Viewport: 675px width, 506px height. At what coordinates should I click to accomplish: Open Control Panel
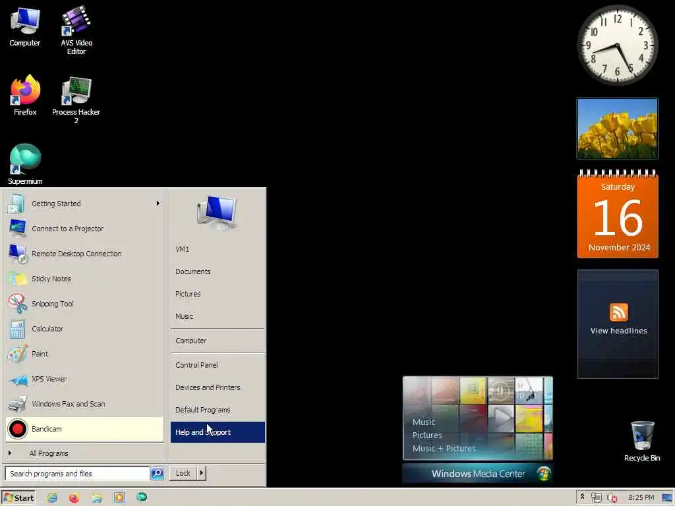218,365
